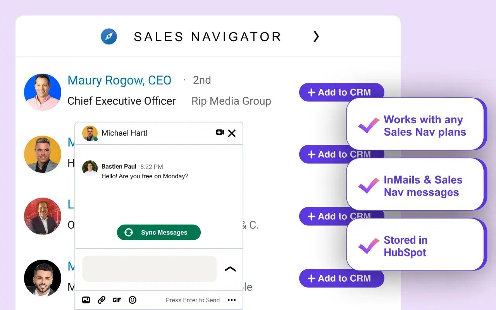Click Michael Hartl's avatar in chat header
This screenshot has height=310, width=496.
tap(90, 133)
